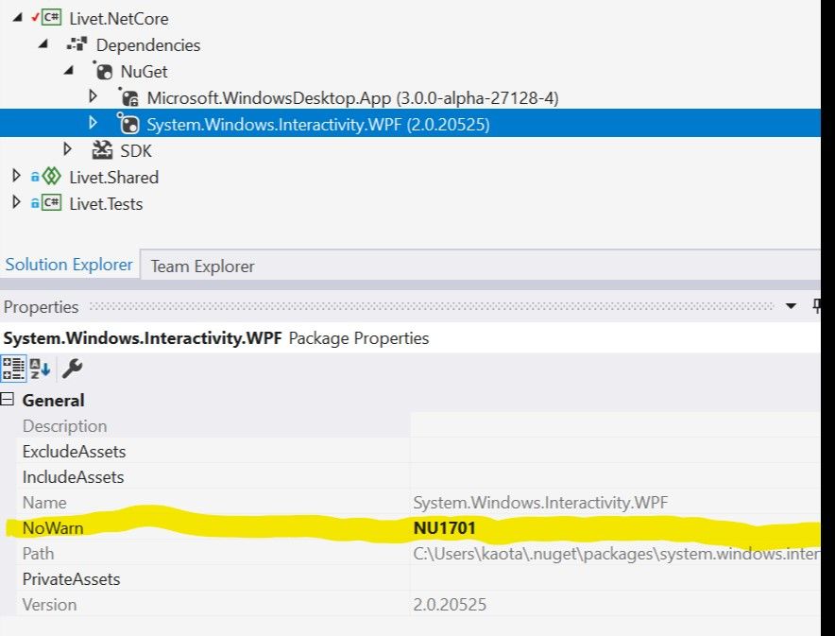Image resolution: width=835 pixels, height=636 pixels.
Task: Click the ExcludeAssets property name
Action: click(74, 452)
